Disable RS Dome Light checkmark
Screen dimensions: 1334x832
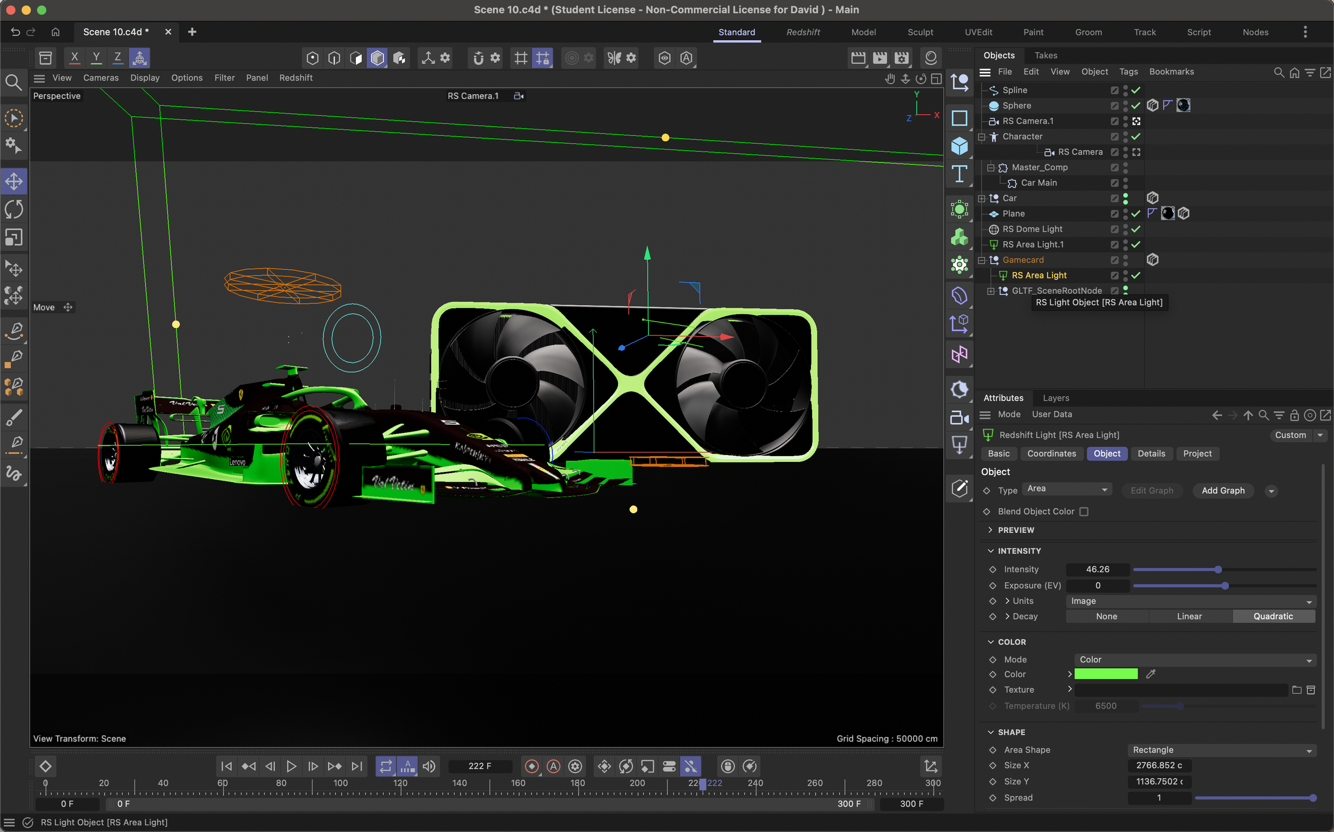click(x=1136, y=229)
